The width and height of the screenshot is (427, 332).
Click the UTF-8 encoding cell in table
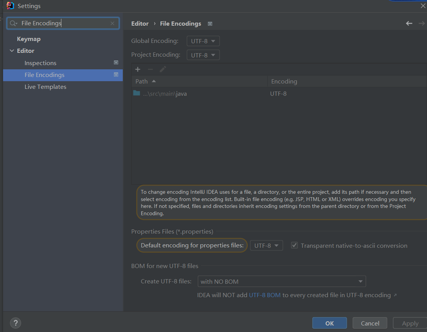278,93
